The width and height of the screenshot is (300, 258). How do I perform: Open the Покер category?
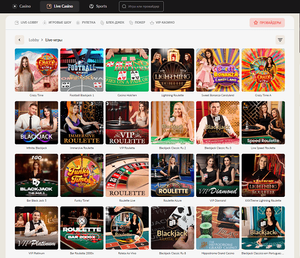click(x=137, y=22)
